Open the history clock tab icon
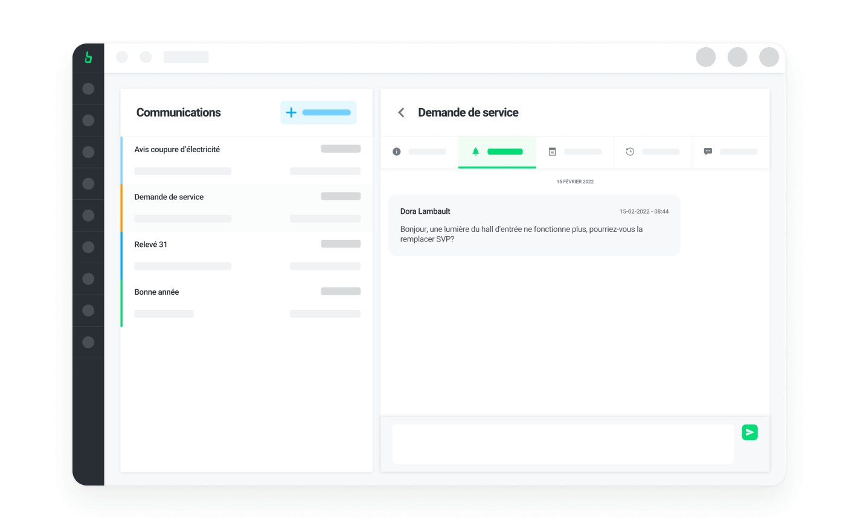 click(x=630, y=152)
